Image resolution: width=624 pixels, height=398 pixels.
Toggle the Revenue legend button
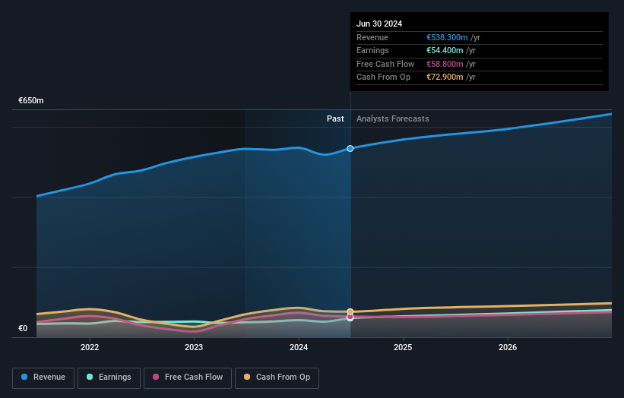43,377
